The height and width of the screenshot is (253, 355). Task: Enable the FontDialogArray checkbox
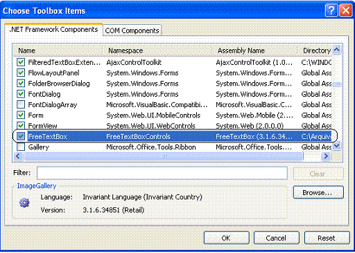[x=21, y=104]
